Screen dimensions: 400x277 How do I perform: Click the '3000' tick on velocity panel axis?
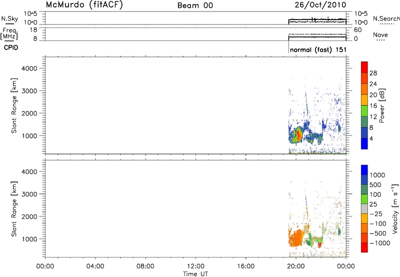(29, 194)
